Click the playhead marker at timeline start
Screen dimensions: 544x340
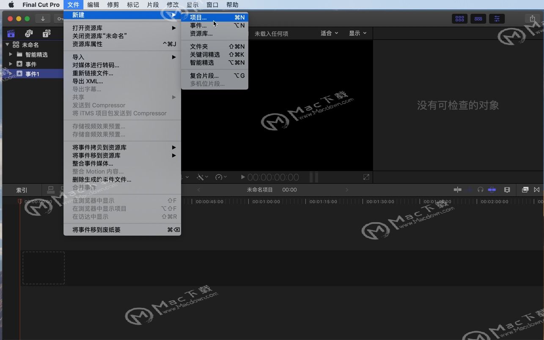click(x=20, y=201)
